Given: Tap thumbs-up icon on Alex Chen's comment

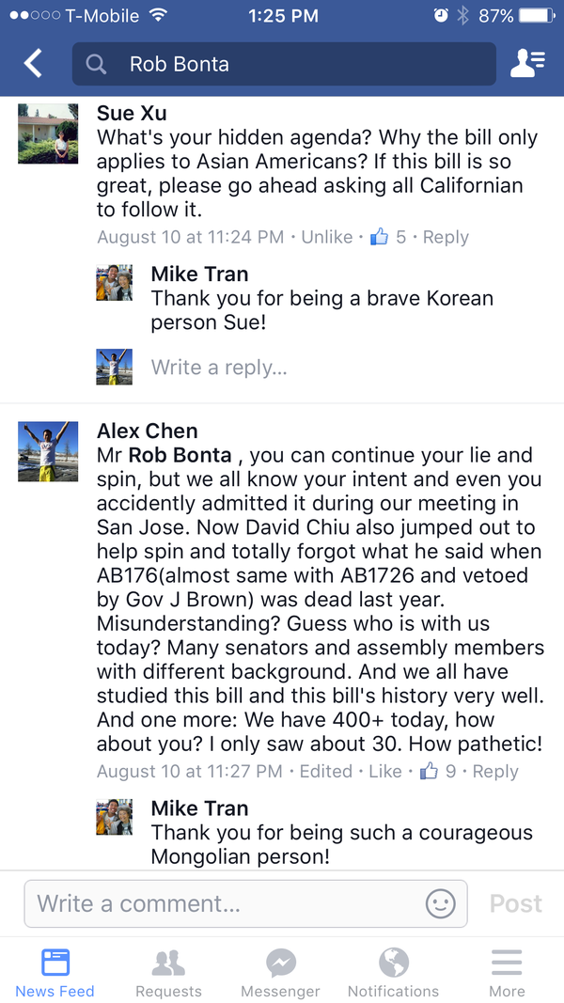Looking at the screenshot, I should click(430, 771).
